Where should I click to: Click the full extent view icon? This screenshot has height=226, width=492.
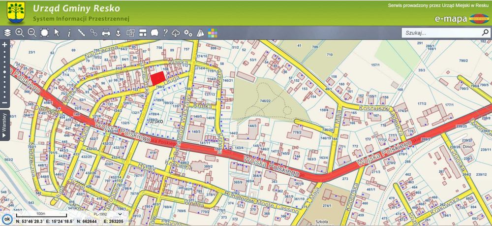click(x=45, y=32)
